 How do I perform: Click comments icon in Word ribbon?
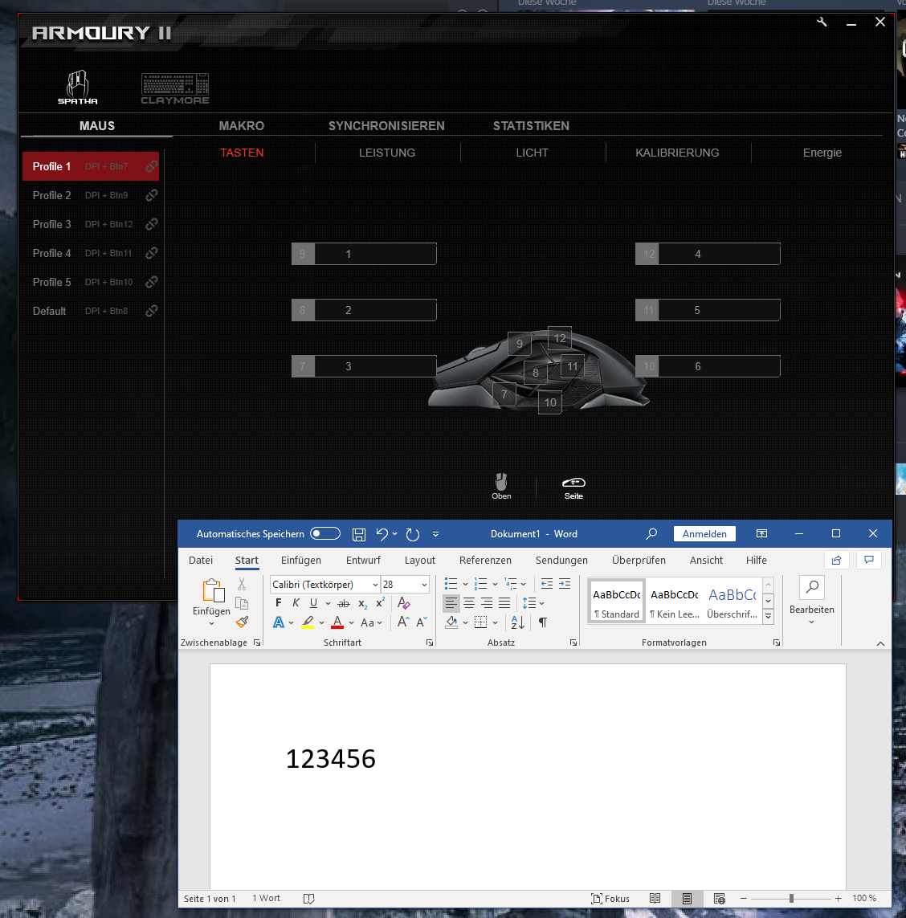(x=869, y=561)
